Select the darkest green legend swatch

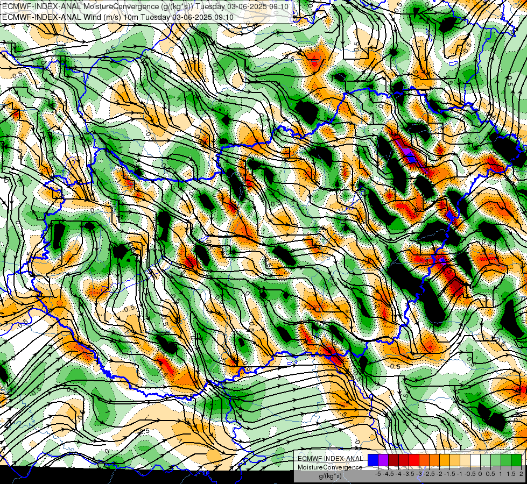(516, 460)
